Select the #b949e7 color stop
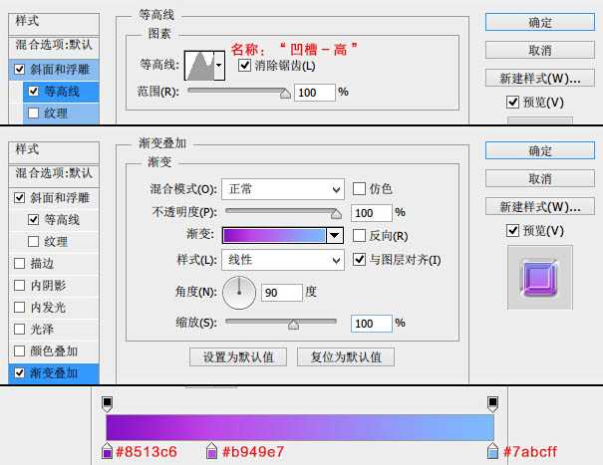This screenshot has height=465, width=603. (211, 451)
